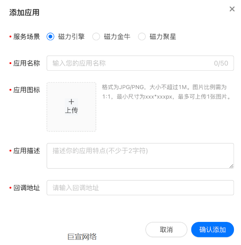
Task: Grab the description textarea resize handle
Action: [232, 166]
